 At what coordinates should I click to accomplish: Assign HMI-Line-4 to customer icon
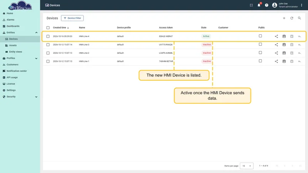(284, 36)
